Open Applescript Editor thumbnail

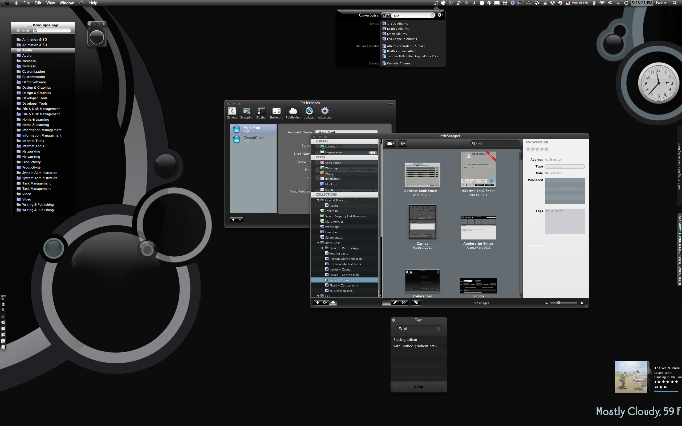click(478, 228)
